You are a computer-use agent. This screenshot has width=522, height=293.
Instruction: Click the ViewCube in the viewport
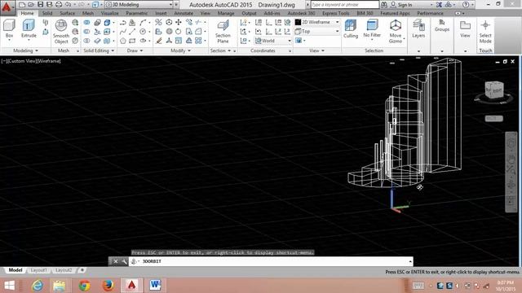tap(494, 90)
